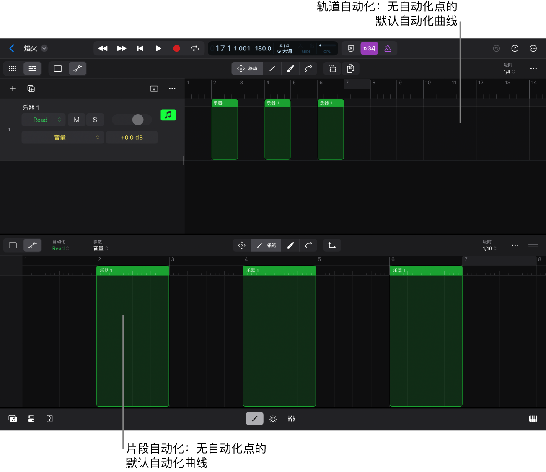Screen dimensions: 546x472
Task: Select the 乐器 1 region at bar 6 in the tracks area
Action: coord(331,130)
